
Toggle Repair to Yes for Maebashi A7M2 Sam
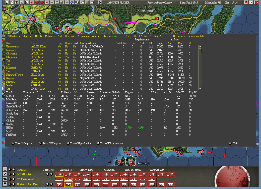67,50
